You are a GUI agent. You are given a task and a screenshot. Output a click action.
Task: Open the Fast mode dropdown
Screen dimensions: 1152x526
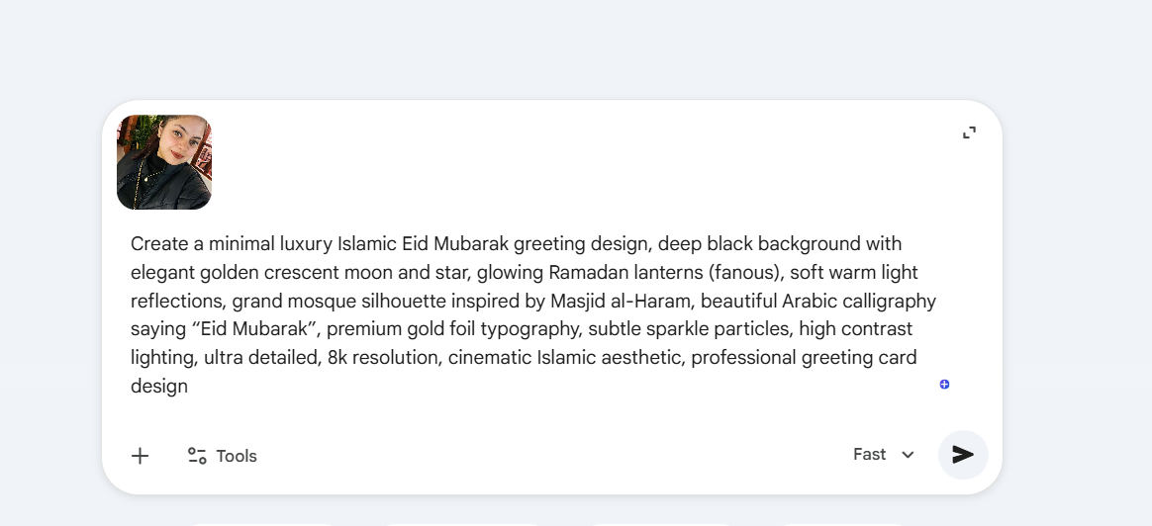870,455
